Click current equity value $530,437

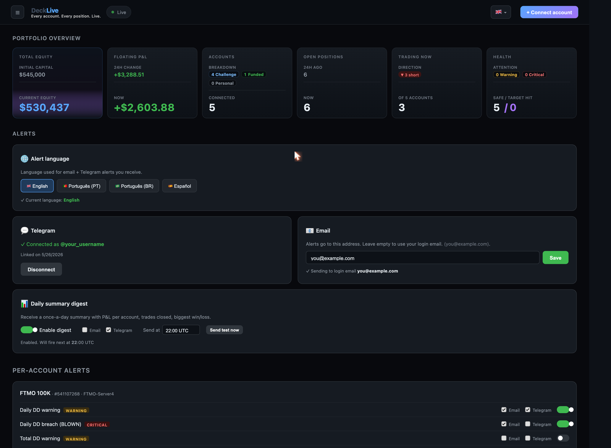[44, 108]
